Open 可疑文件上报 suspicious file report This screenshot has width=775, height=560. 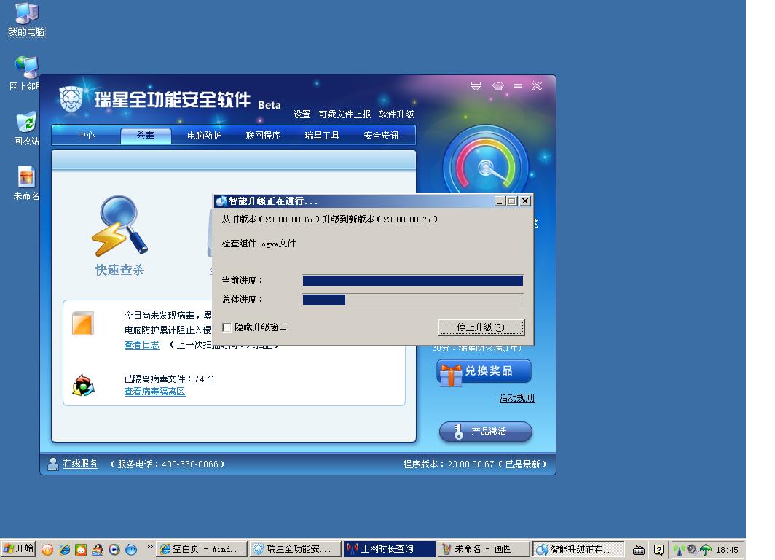click(345, 114)
